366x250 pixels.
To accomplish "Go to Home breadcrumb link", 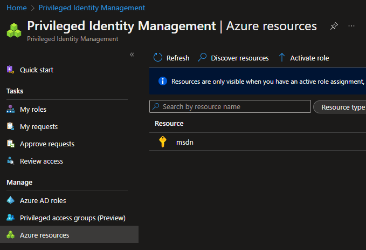I will click(16, 8).
